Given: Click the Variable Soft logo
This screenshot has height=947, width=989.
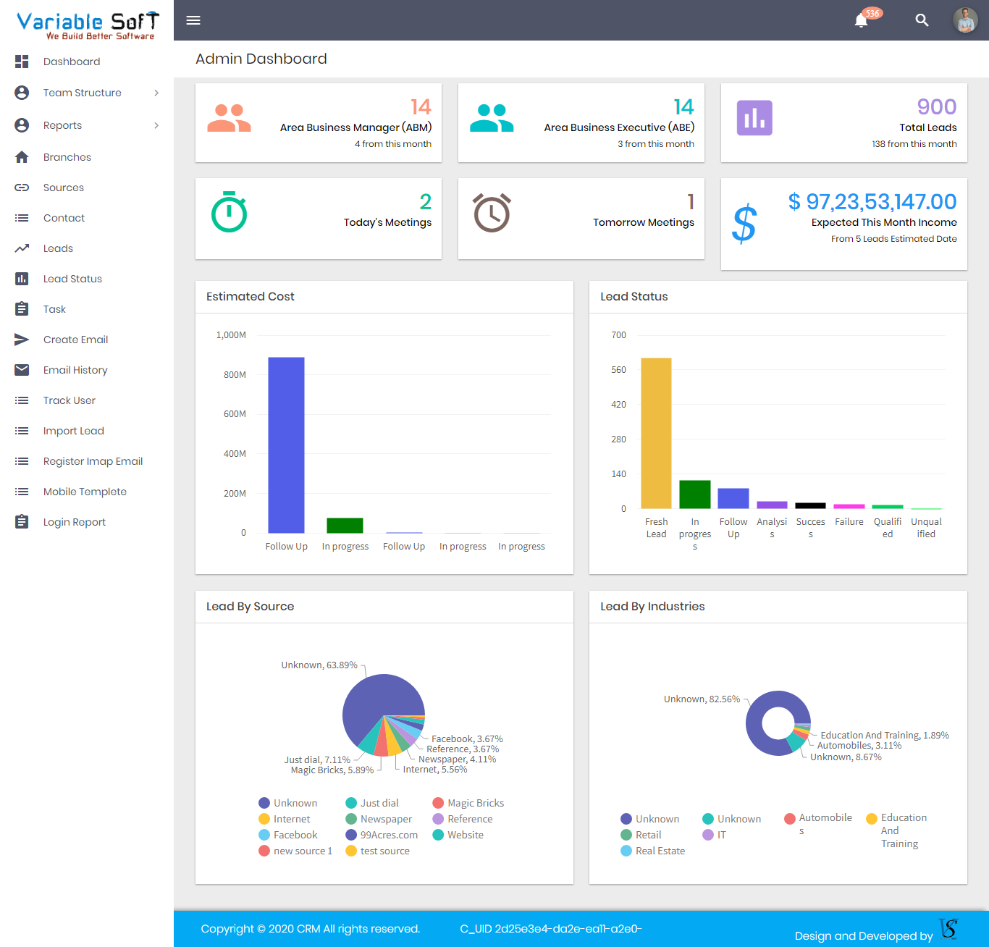Looking at the screenshot, I should (x=87, y=25).
